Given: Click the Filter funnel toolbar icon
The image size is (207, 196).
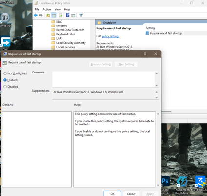Looking at the screenshot, I should (x=81, y=15).
